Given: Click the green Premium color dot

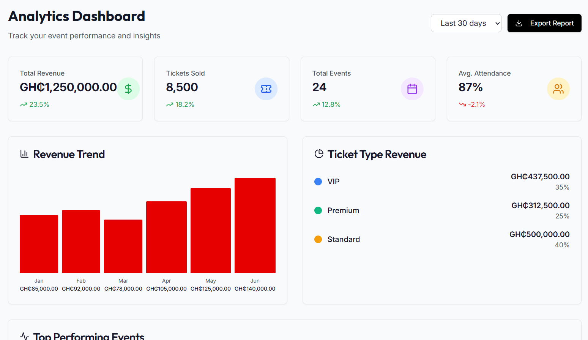Looking at the screenshot, I should pyautogui.click(x=318, y=210).
